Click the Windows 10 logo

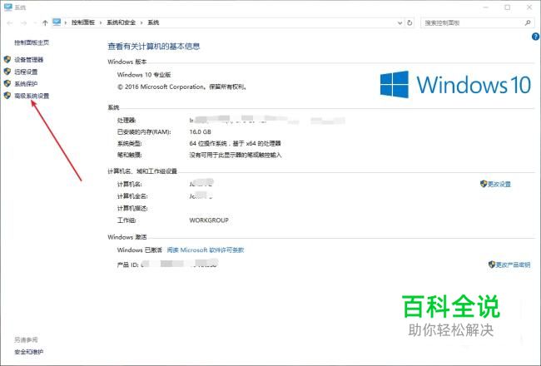455,84
